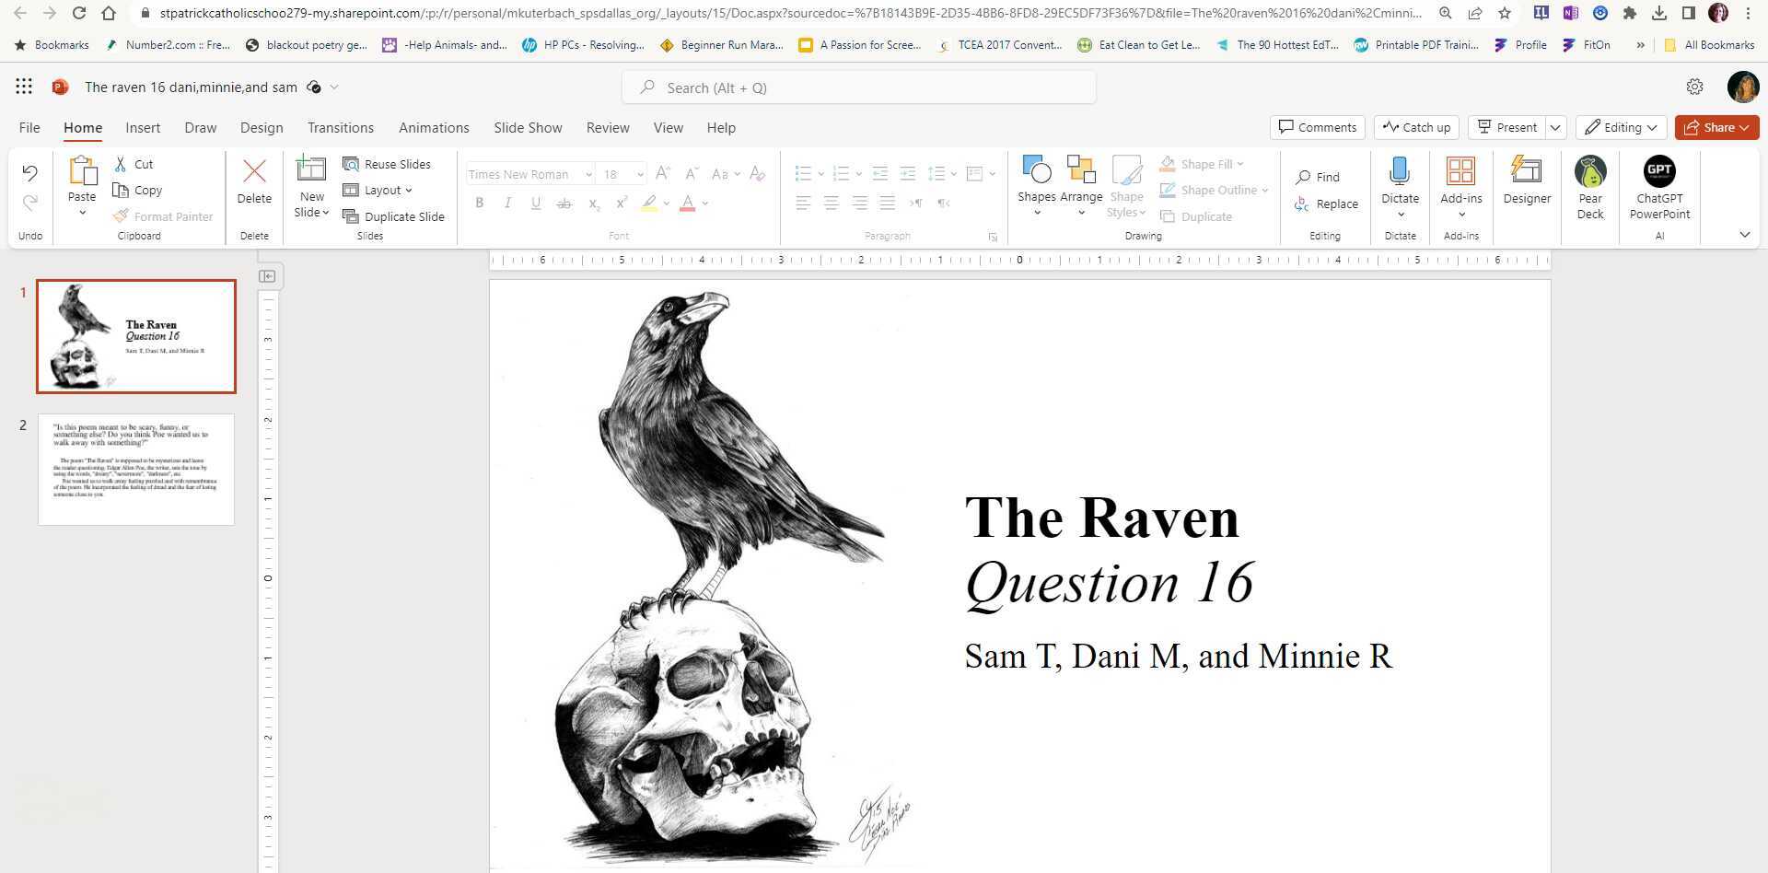
Task: Launch the Pear Deck add-in
Action: [x=1590, y=171]
